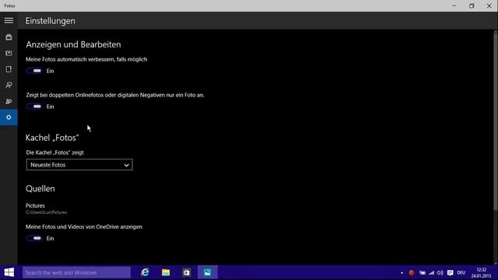
Task: Open the Windows Start button
Action: tap(9, 272)
